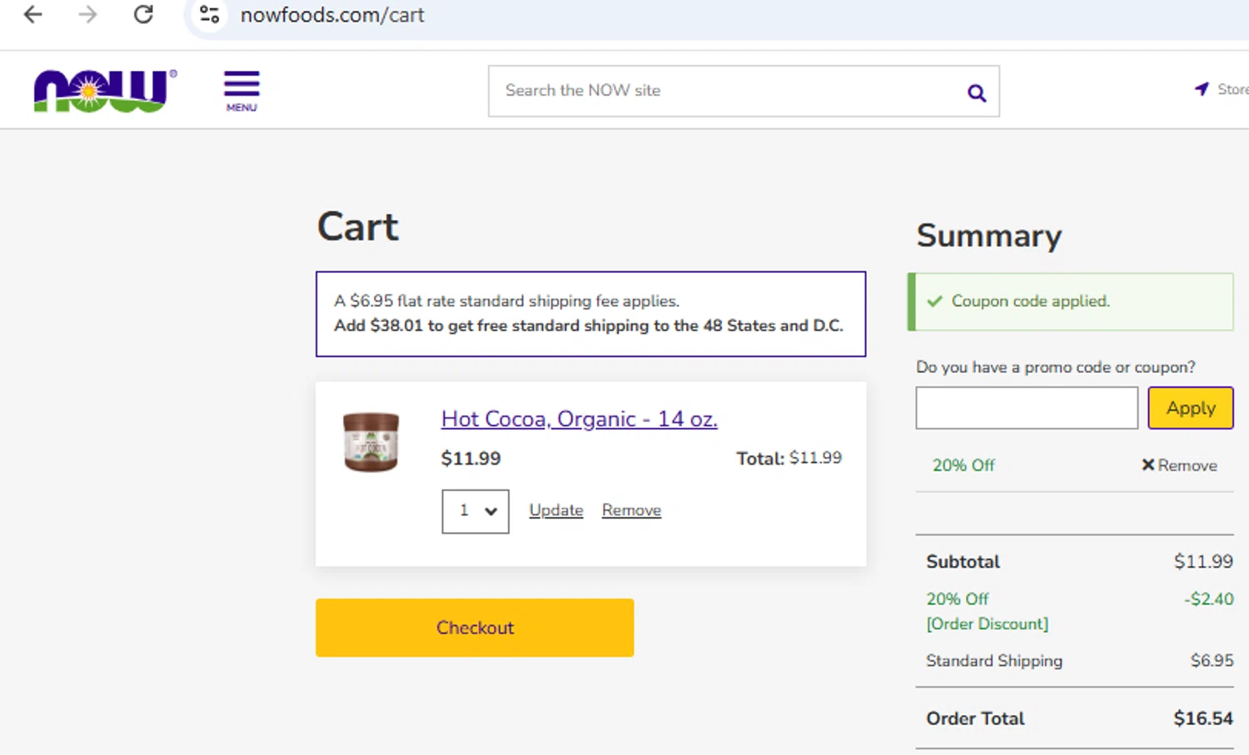Screen dimensions: 1249x755
Task: Click the nowfoods.com/cart address bar URL
Action: 332,15
